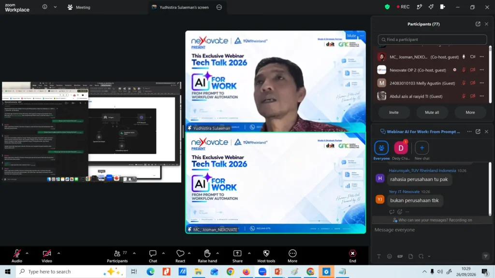Viewport: 495px width, 278px height.
Task: Open the annotation pen tool in top bar
Action: pyautogui.click(x=419, y=7)
